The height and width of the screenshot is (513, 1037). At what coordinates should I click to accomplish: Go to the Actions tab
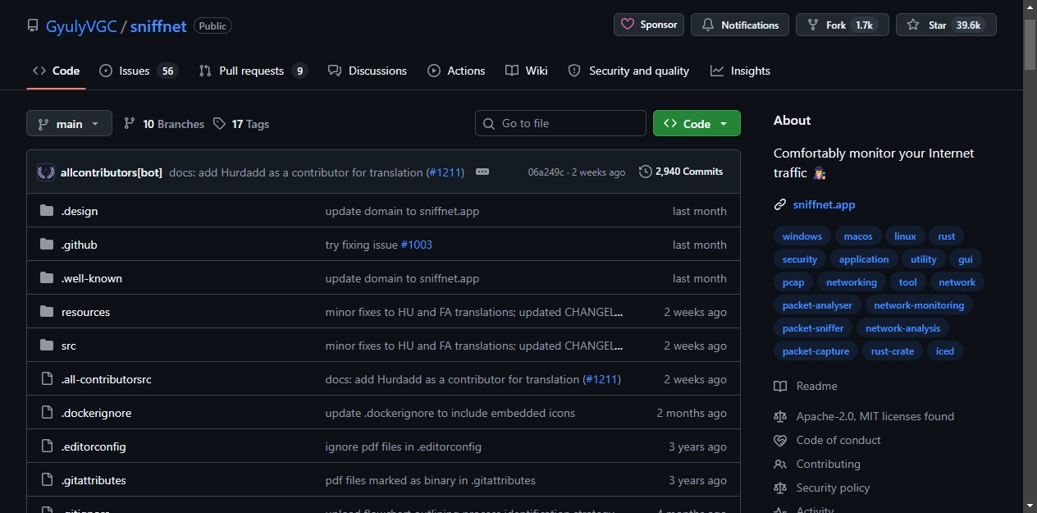(x=456, y=71)
